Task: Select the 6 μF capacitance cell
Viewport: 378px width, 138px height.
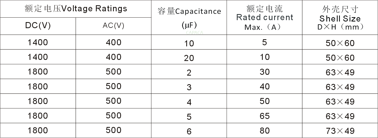Action: tap(189, 131)
